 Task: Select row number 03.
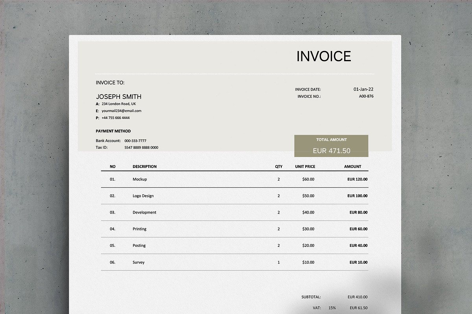[112, 212]
